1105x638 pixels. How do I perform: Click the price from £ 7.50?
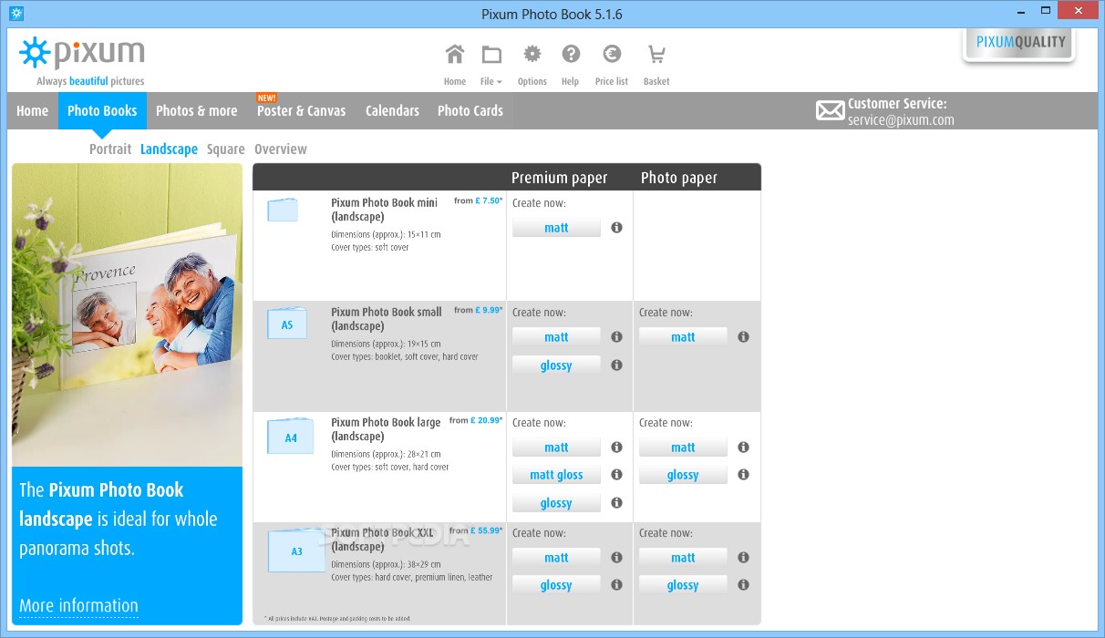click(478, 201)
